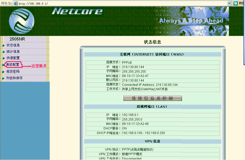Click the page icon in address bar
245x160 pixels.
16,3
